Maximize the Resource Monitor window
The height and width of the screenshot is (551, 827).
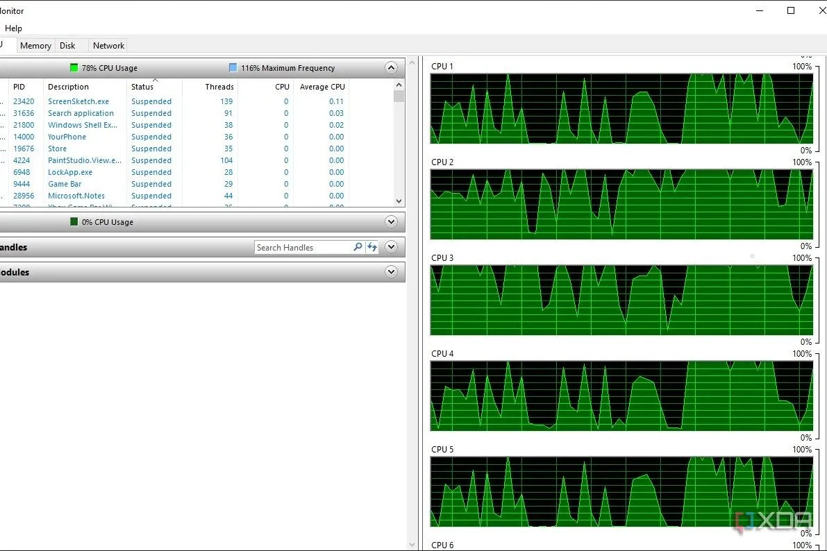[x=791, y=10]
